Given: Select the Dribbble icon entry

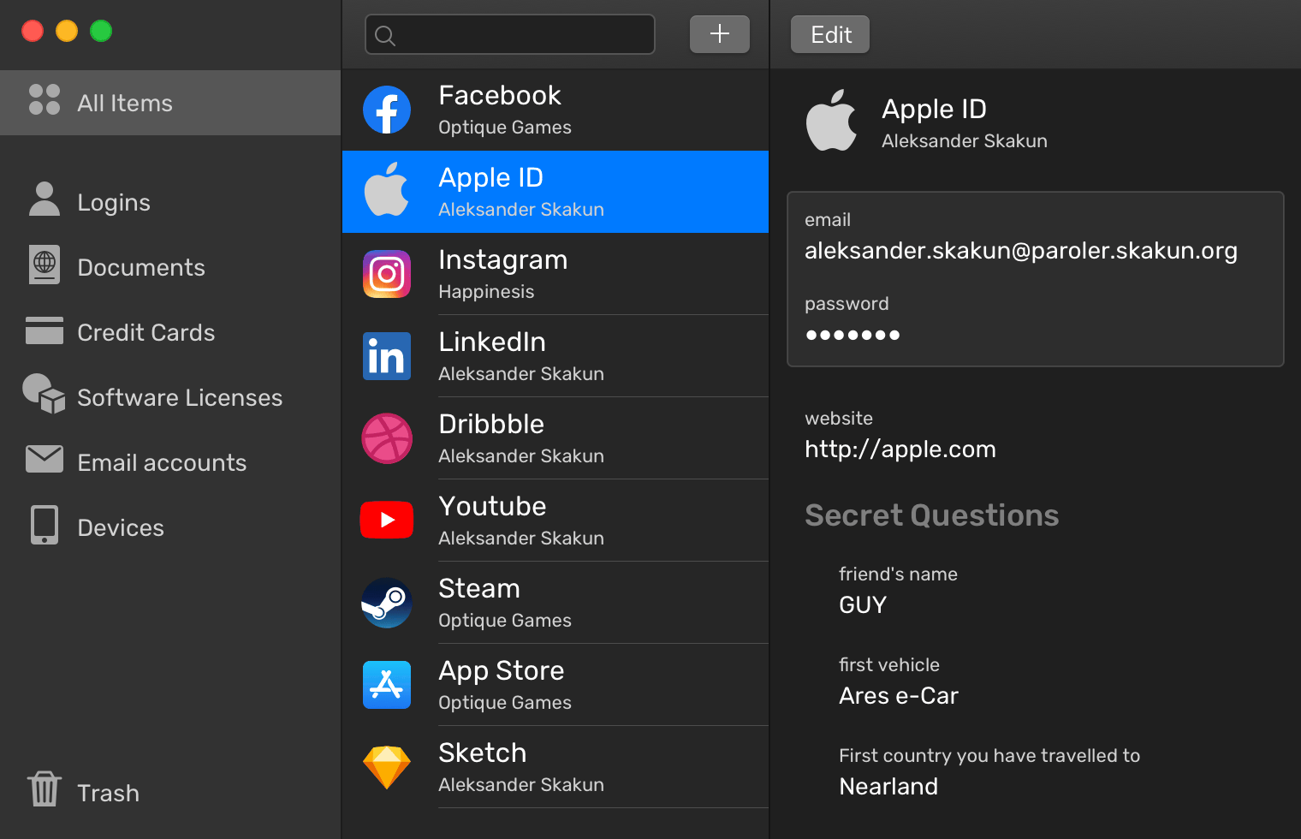Looking at the screenshot, I should [387, 438].
